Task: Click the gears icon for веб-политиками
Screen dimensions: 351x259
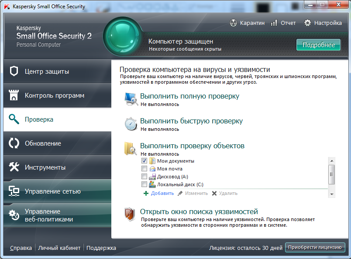Action: (x=14, y=215)
